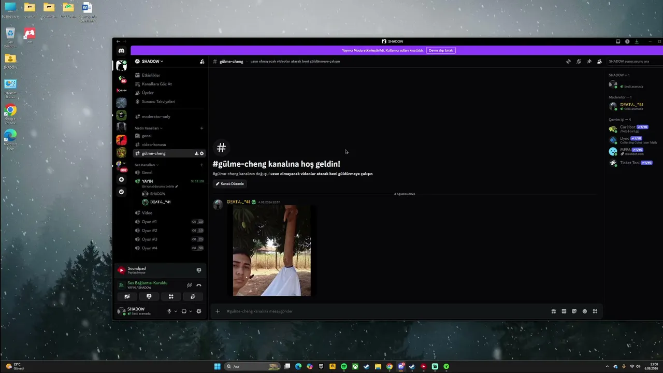The height and width of the screenshot is (373, 663).
Task: Show pinned messages in gülme-cheng
Action: (x=589, y=61)
